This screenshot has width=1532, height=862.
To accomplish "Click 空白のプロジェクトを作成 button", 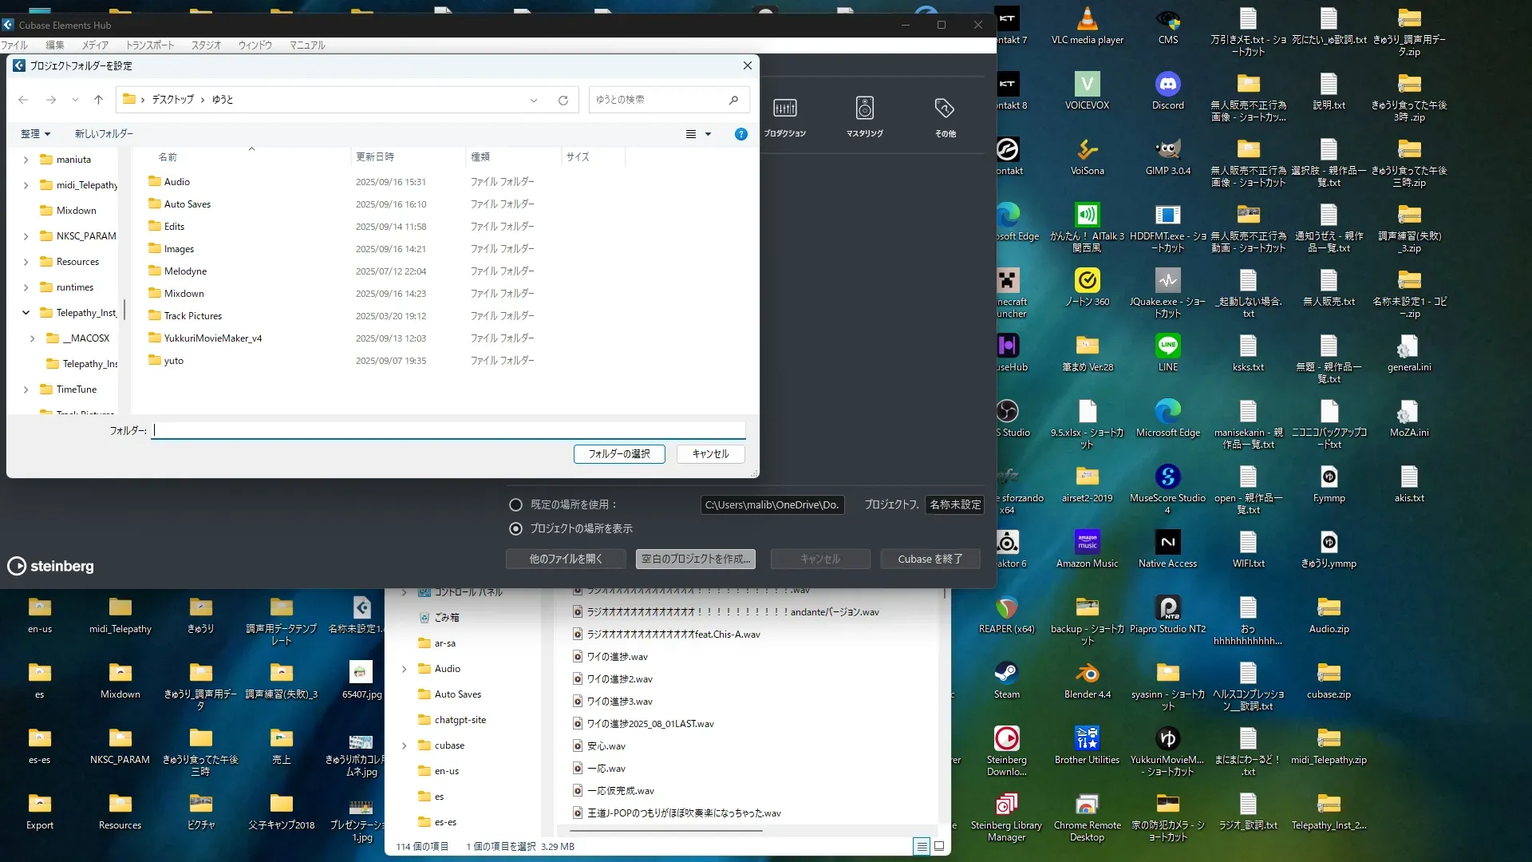I will pos(695,560).
